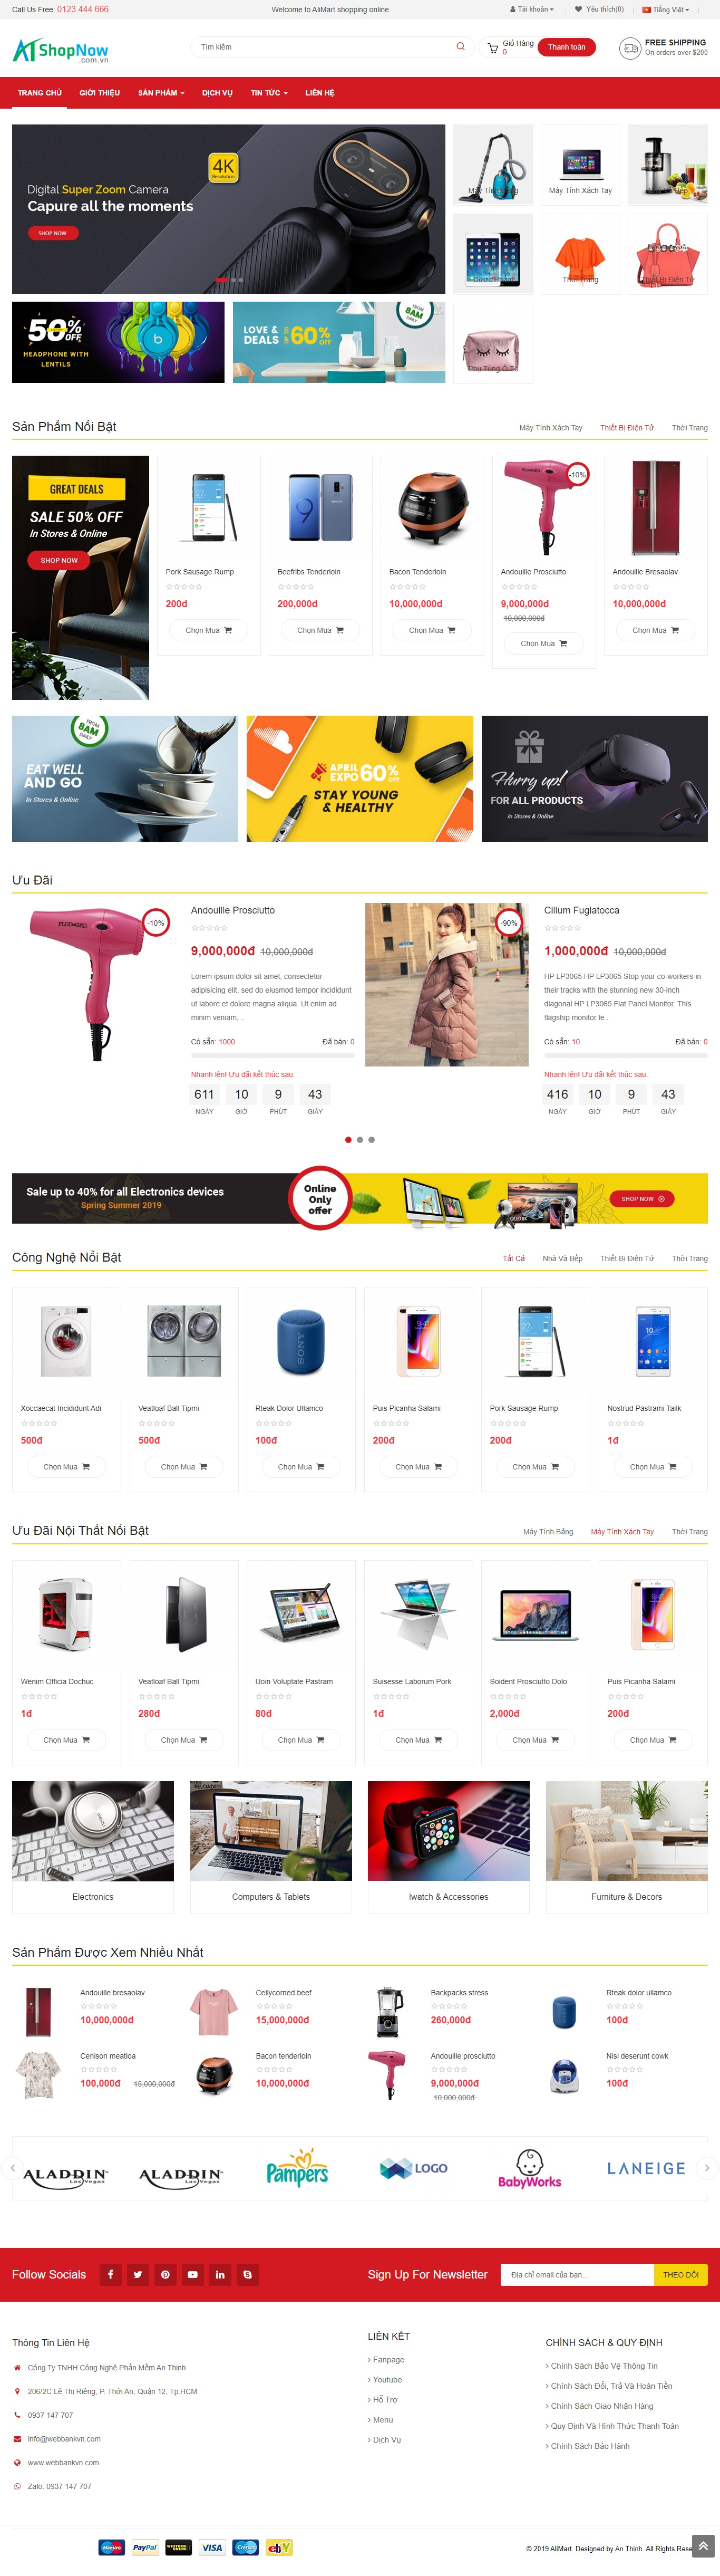Expand the SẢN PHẨM menu dropdown

pyautogui.click(x=161, y=93)
